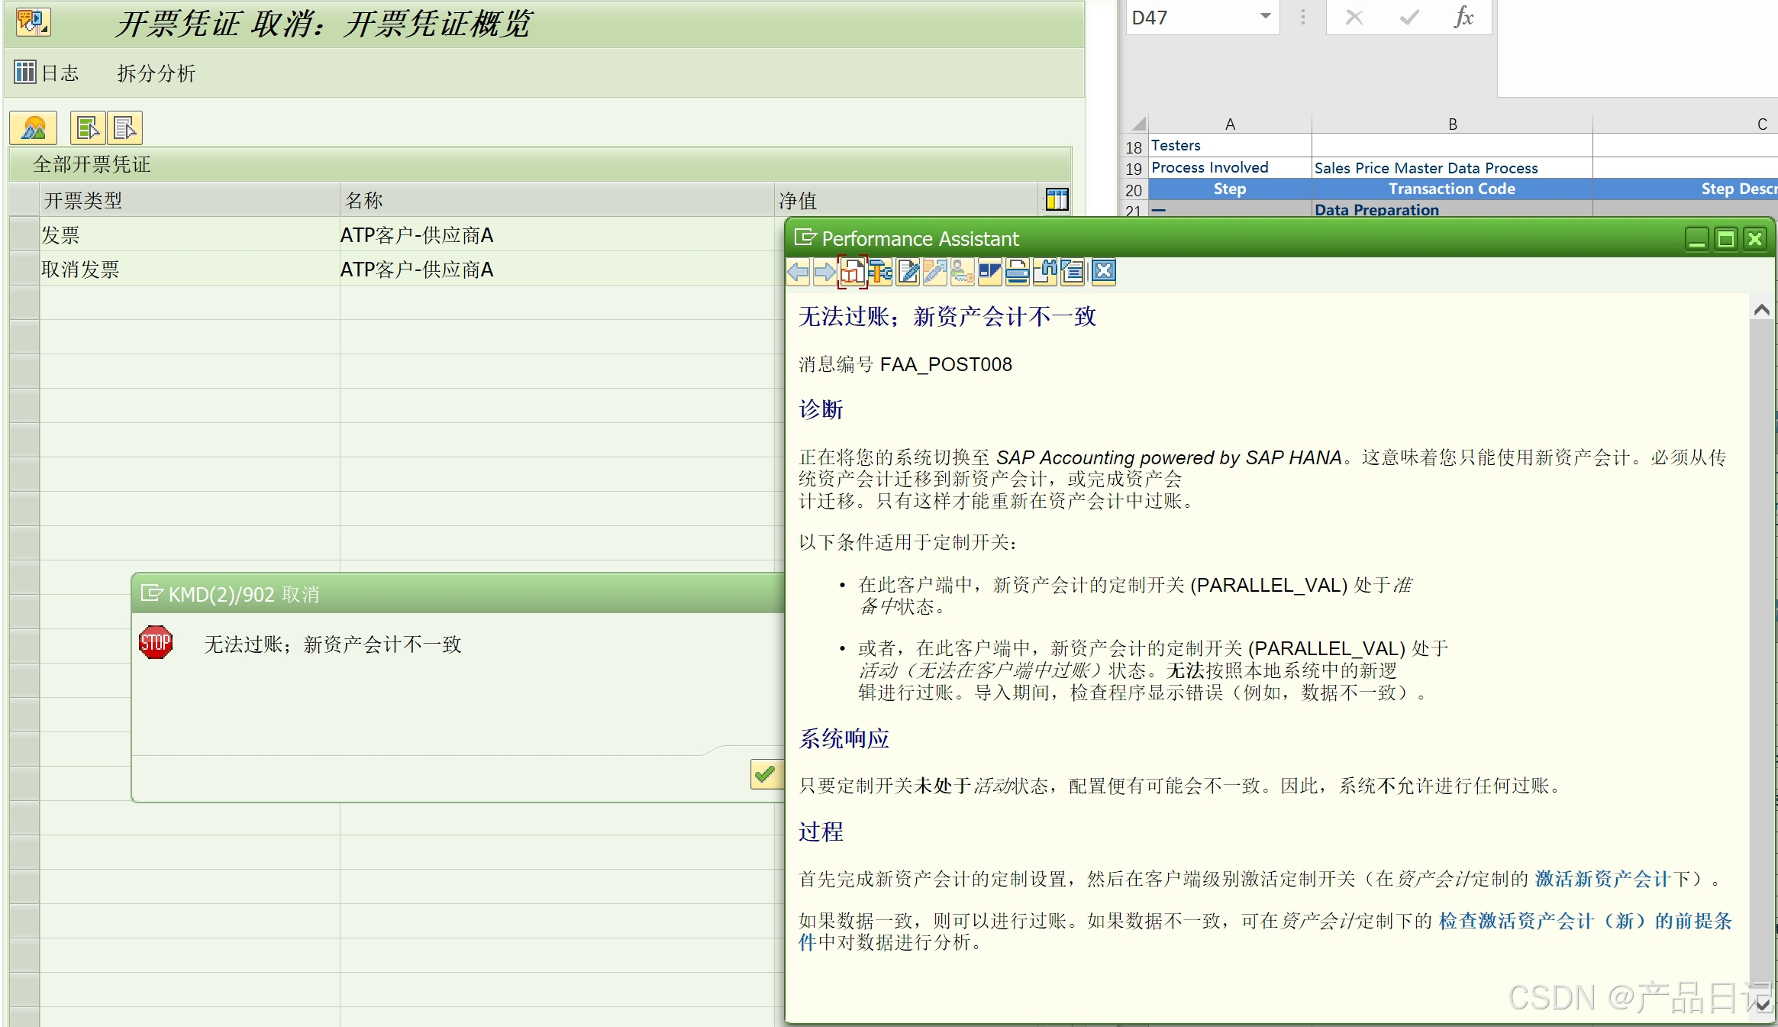Select row marker for 发票 row

[x=24, y=234]
